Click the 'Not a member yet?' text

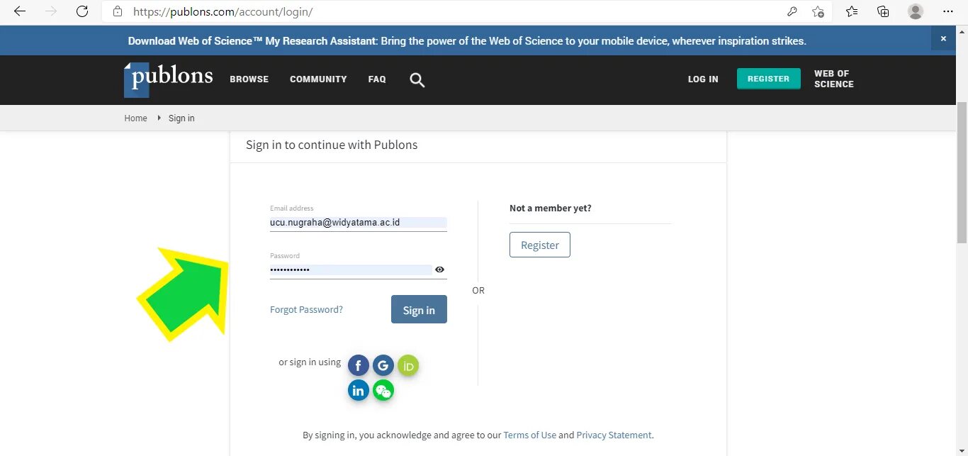coord(551,208)
